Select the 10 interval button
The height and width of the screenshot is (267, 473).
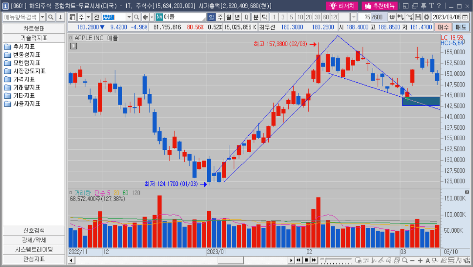coord(300,17)
